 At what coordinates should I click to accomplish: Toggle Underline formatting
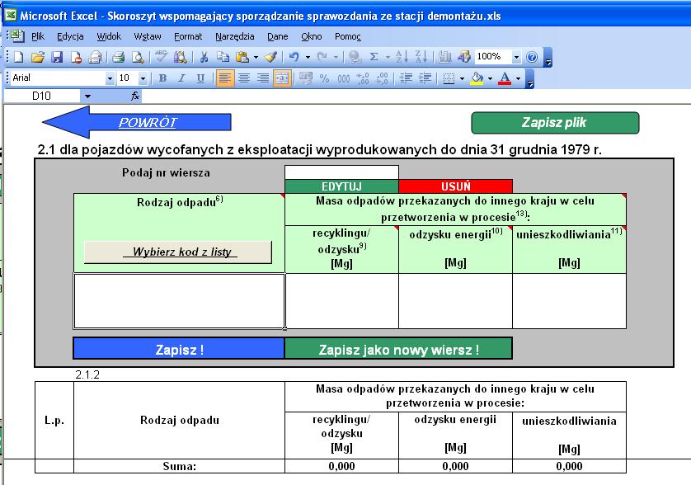click(x=200, y=78)
